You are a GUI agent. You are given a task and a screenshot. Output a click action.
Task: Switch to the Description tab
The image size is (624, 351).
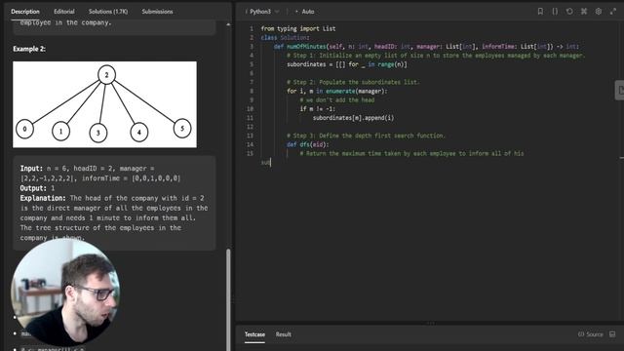(x=25, y=12)
